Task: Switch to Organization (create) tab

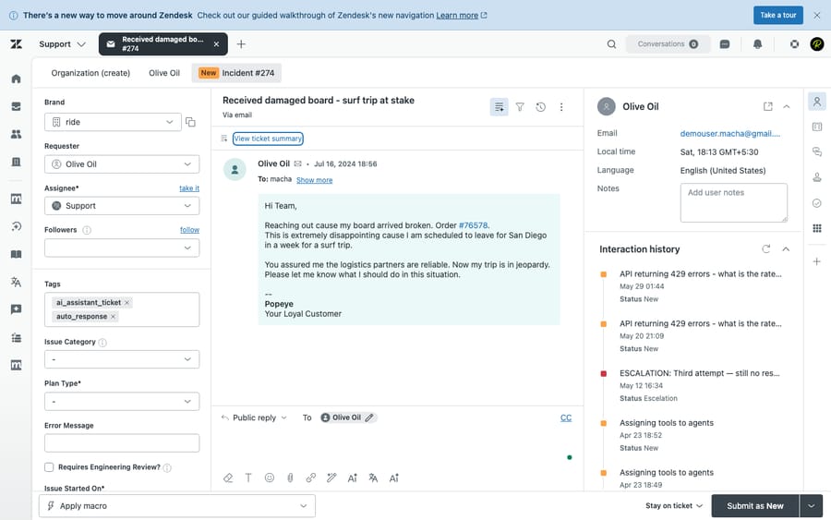Action: [x=90, y=73]
